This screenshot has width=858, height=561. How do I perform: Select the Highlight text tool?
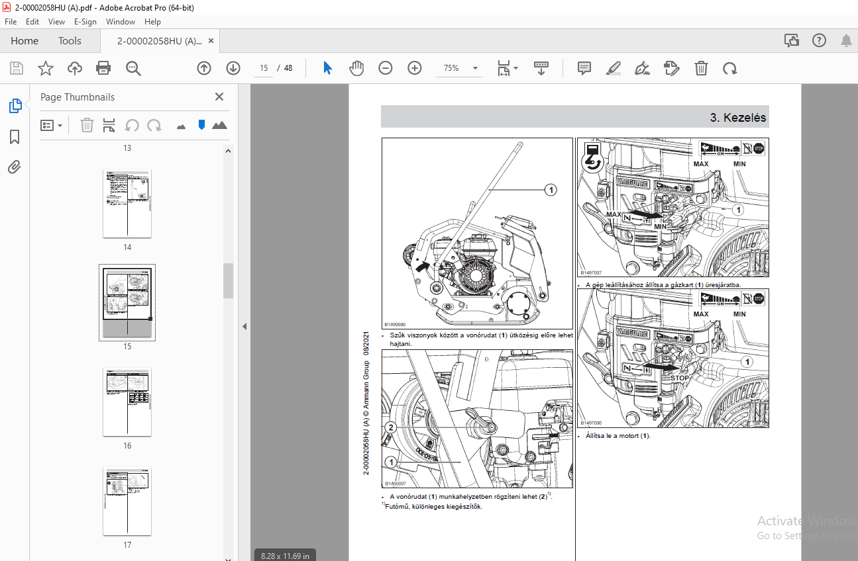click(x=614, y=68)
